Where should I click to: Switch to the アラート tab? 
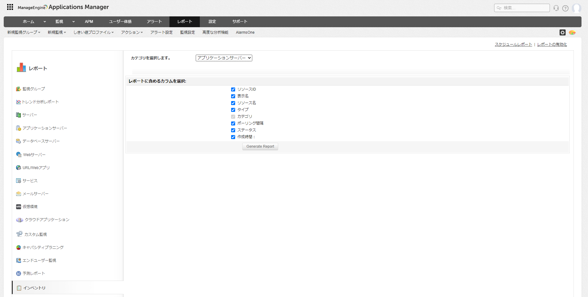tap(154, 22)
